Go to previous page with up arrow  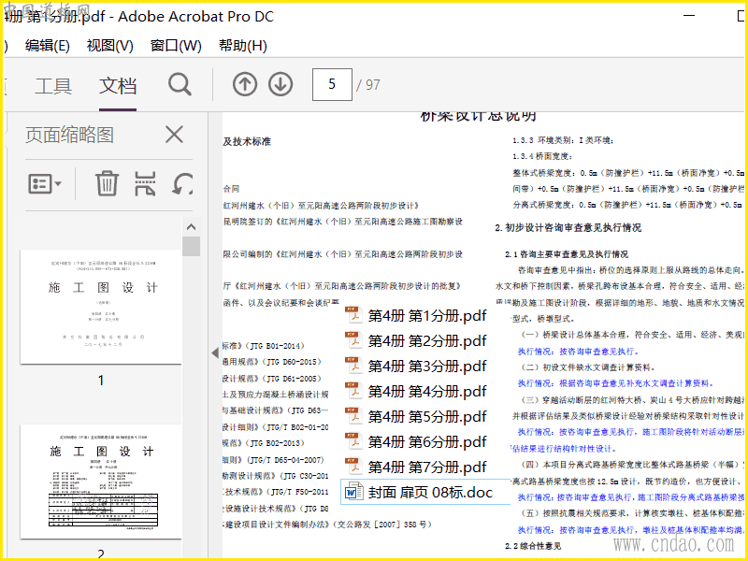[x=245, y=84]
